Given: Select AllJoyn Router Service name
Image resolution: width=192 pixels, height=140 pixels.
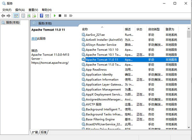Looking at the screenshot, I should [101, 45].
